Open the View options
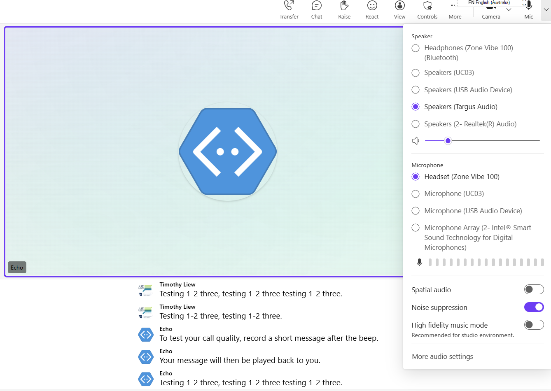This screenshot has height=391, width=551. 399,10
